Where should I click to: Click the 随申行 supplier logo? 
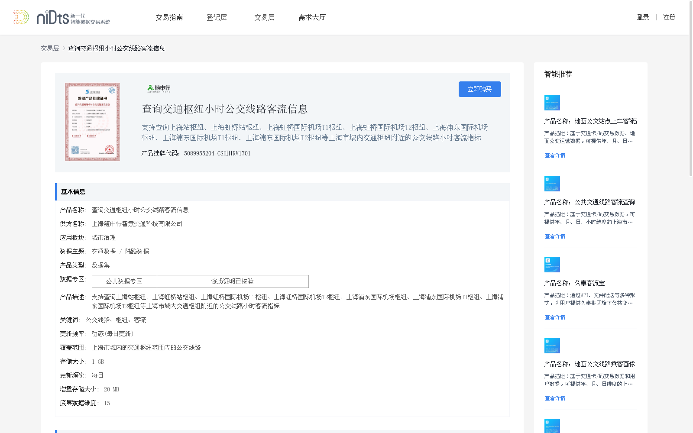159,88
